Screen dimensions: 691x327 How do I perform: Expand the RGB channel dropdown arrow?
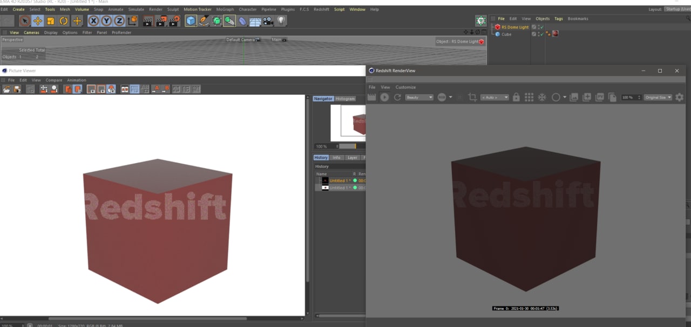(x=450, y=98)
